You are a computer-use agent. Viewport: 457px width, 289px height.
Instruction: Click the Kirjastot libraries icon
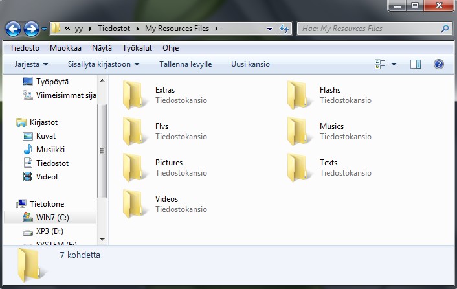point(21,122)
